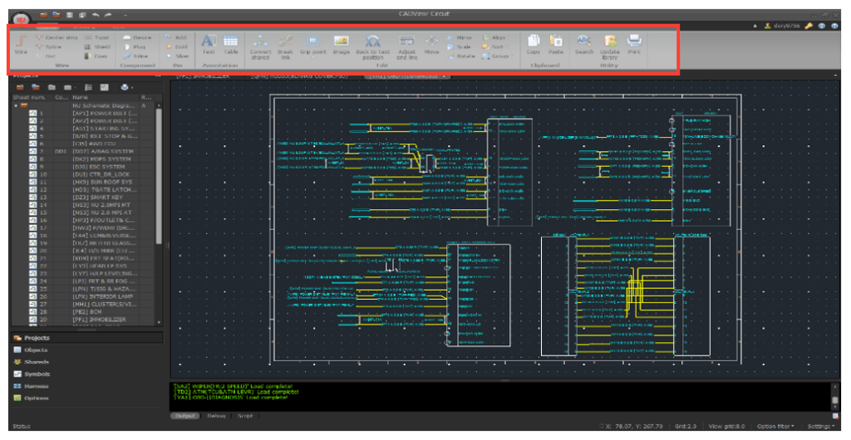Open the Align dropdown
The height and width of the screenshot is (440, 851).
pos(496,38)
